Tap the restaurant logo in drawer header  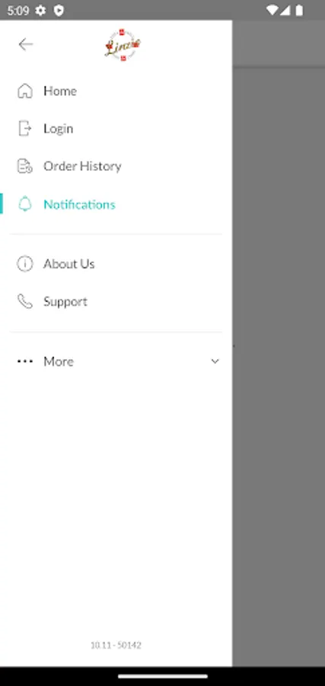pyautogui.click(x=123, y=45)
